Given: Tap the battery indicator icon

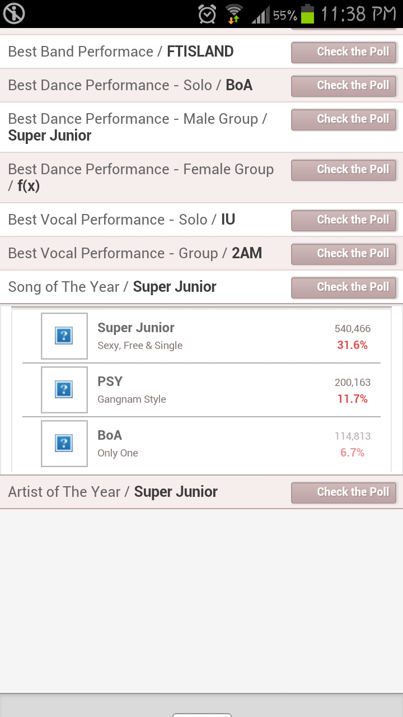Looking at the screenshot, I should pos(307,14).
